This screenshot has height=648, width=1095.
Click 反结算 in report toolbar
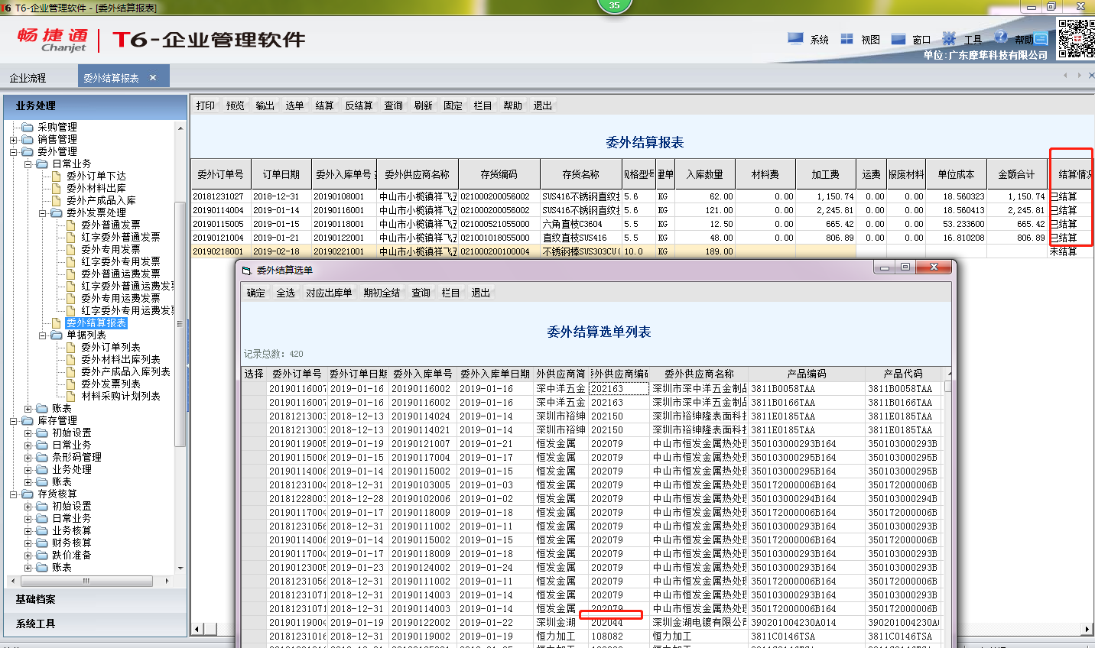tap(359, 105)
